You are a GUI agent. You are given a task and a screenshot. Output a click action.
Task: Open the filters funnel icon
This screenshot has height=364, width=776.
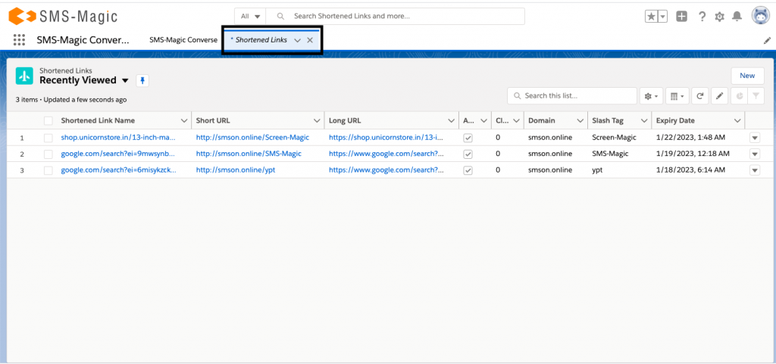coord(756,96)
